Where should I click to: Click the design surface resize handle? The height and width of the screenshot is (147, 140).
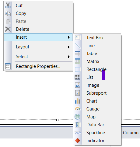tap(57, 120)
